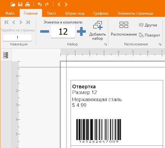Click the Save diskette icon

(x=20, y=4)
